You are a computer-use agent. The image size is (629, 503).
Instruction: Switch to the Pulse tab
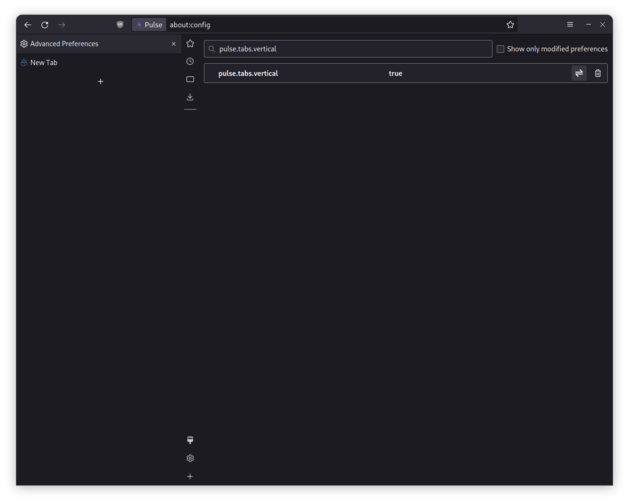[149, 25]
